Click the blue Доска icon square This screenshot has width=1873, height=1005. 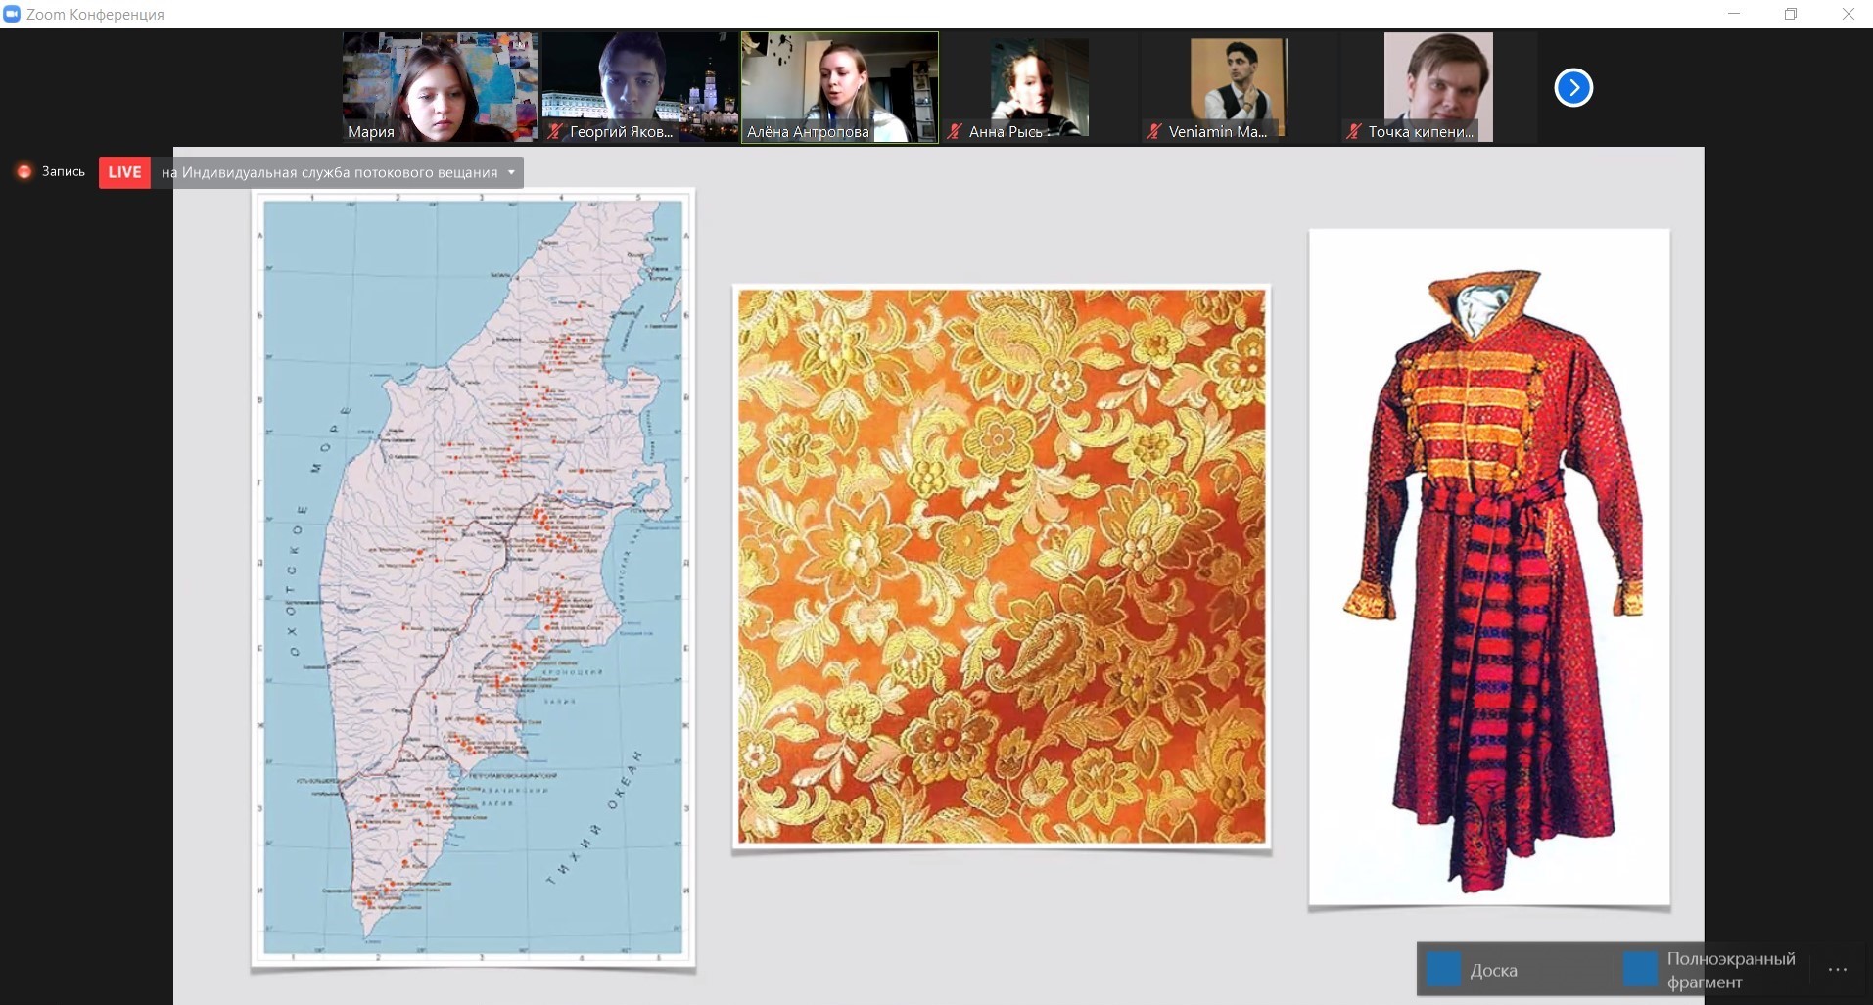click(x=1443, y=969)
